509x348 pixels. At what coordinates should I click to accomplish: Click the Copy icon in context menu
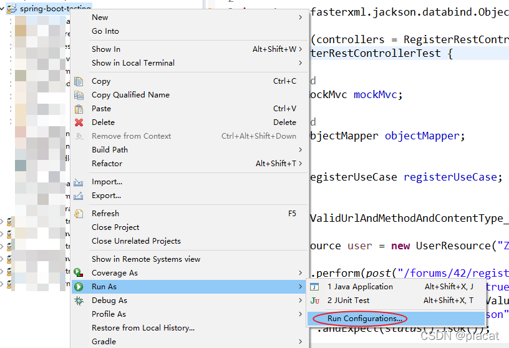tap(79, 81)
